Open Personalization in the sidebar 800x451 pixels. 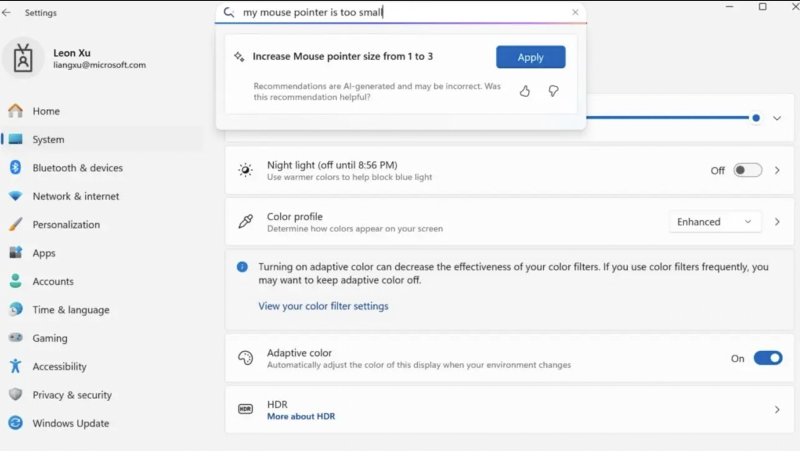point(66,225)
